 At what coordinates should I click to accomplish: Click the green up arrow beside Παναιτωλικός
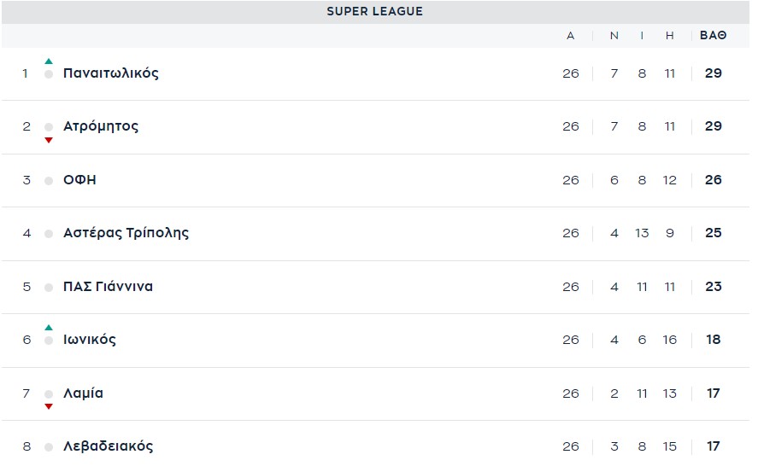[49, 61]
